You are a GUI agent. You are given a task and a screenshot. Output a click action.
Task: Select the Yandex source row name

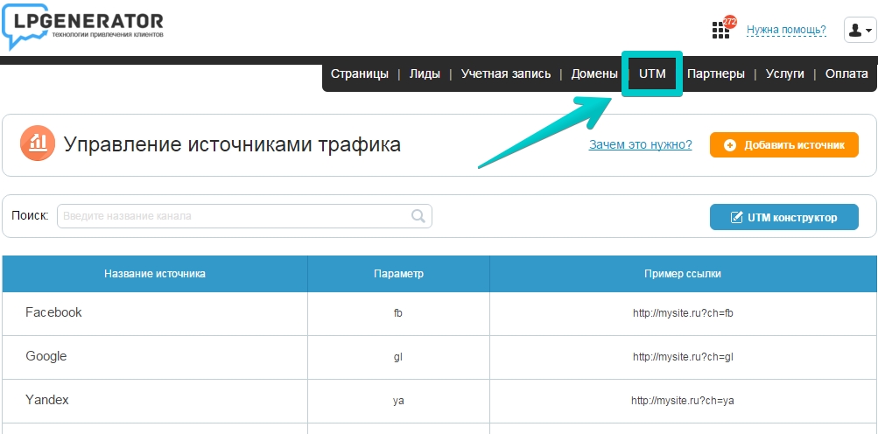click(x=47, y=400)
